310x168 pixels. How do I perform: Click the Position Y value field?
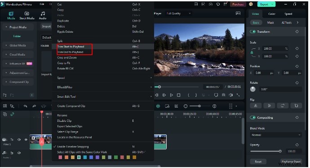click(x=292, y=73)
